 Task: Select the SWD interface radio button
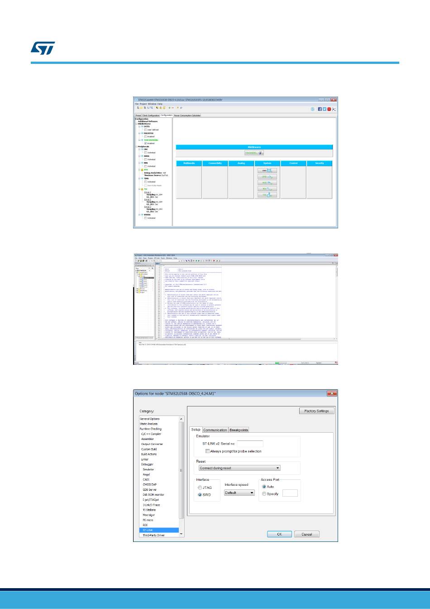point(200,495)
